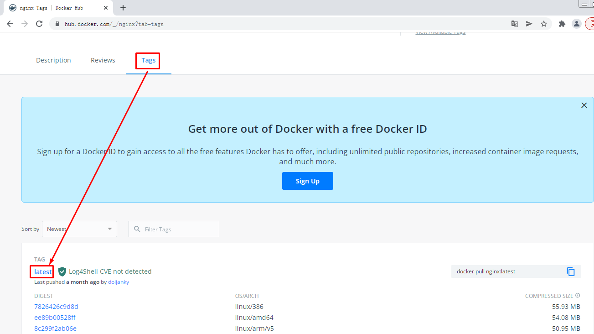
Task: Bookmark page using the star icon
Action: [544, 24]
